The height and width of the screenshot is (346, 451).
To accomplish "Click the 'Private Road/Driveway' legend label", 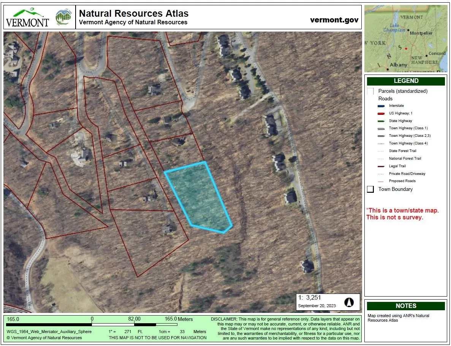I will [x=407, y=174].
